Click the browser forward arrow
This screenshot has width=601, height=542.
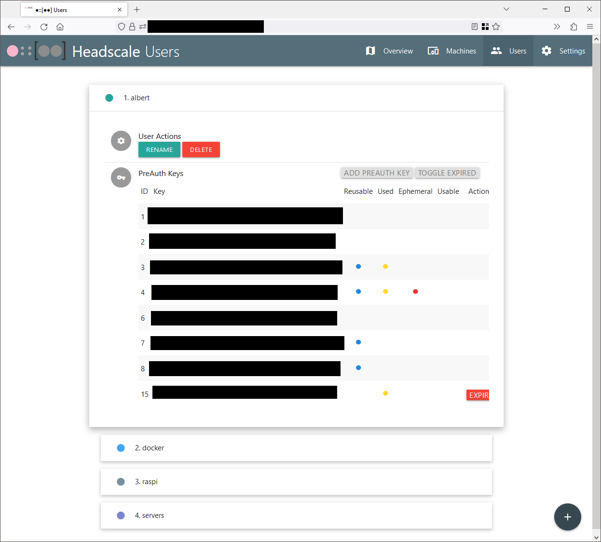(27, 27)
